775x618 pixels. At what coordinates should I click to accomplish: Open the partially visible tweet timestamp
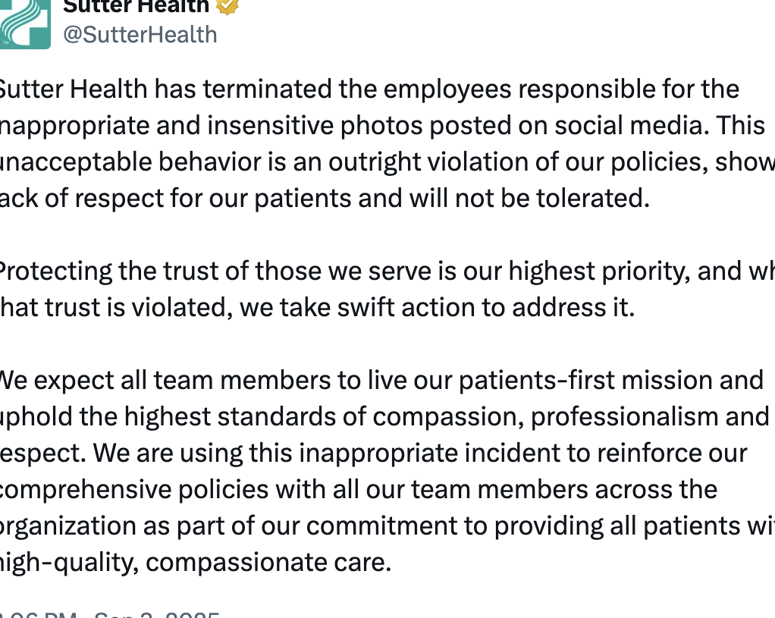point(108,614)
